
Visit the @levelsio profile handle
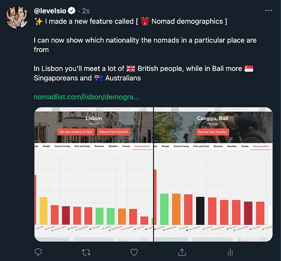point(50,10)
